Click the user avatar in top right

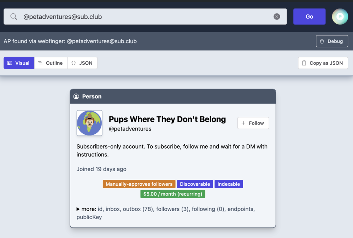[x=340, y=17]
